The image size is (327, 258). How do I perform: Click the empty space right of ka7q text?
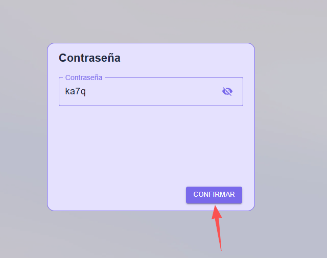153,92
